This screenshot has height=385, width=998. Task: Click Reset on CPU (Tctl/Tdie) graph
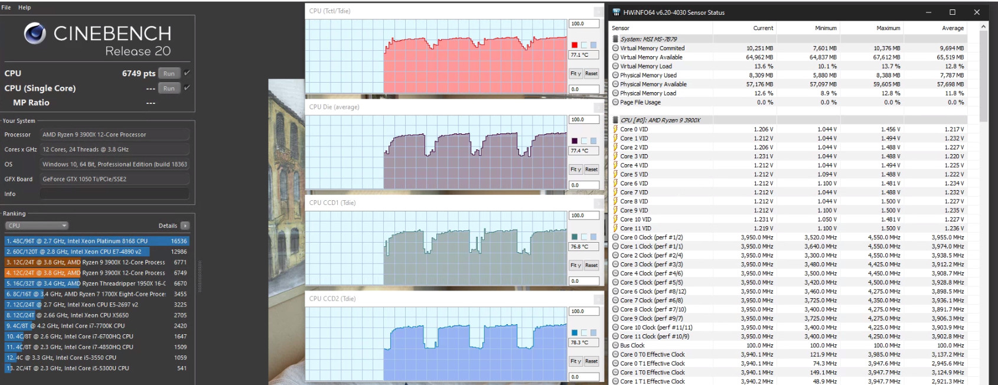click(591, 74)
